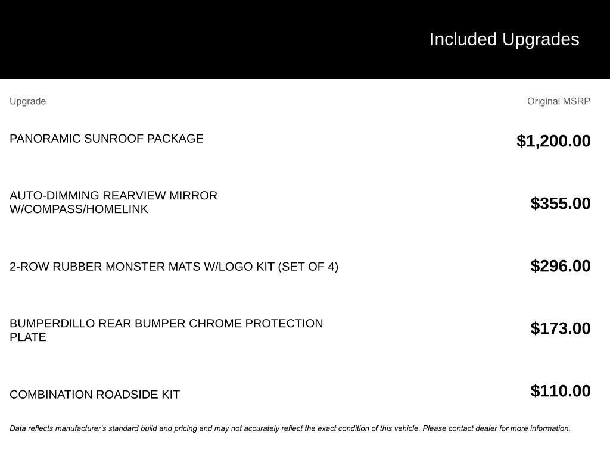
Task: Click the $1,200.00 sunroof price
Action: click(x=553, y=141)
